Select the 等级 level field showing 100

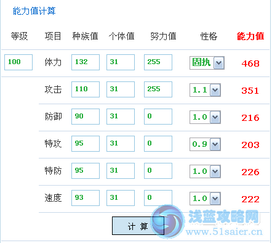click(x=18, y=62)
